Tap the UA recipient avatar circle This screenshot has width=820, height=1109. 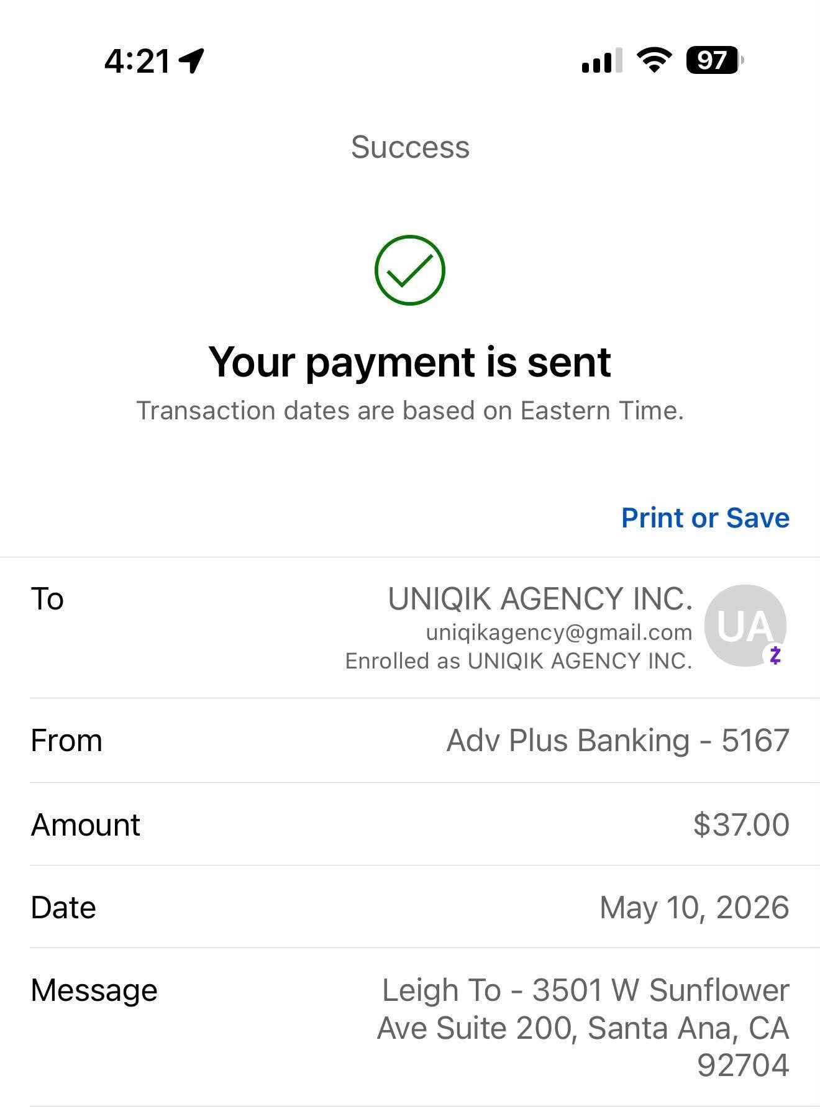click(x=745, y=626)
